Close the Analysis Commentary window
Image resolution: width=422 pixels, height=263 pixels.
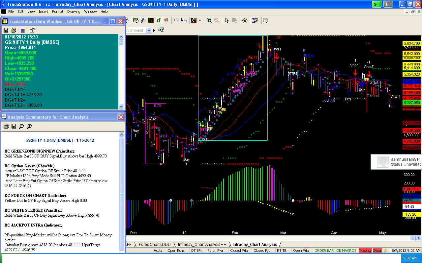click(121, 117)
